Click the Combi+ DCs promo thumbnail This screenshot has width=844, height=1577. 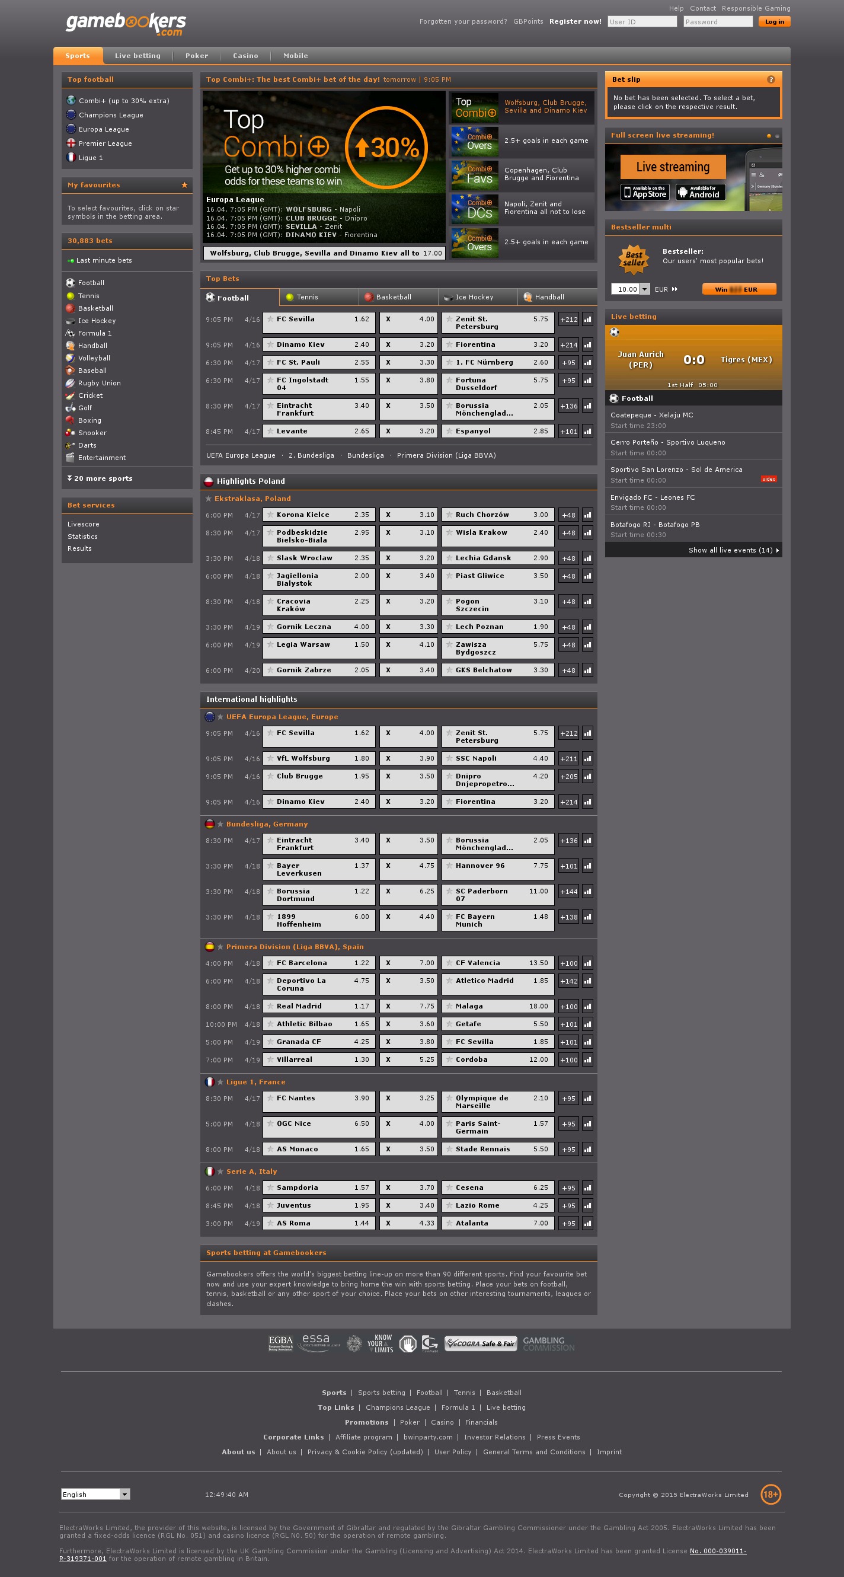[474, 209]
